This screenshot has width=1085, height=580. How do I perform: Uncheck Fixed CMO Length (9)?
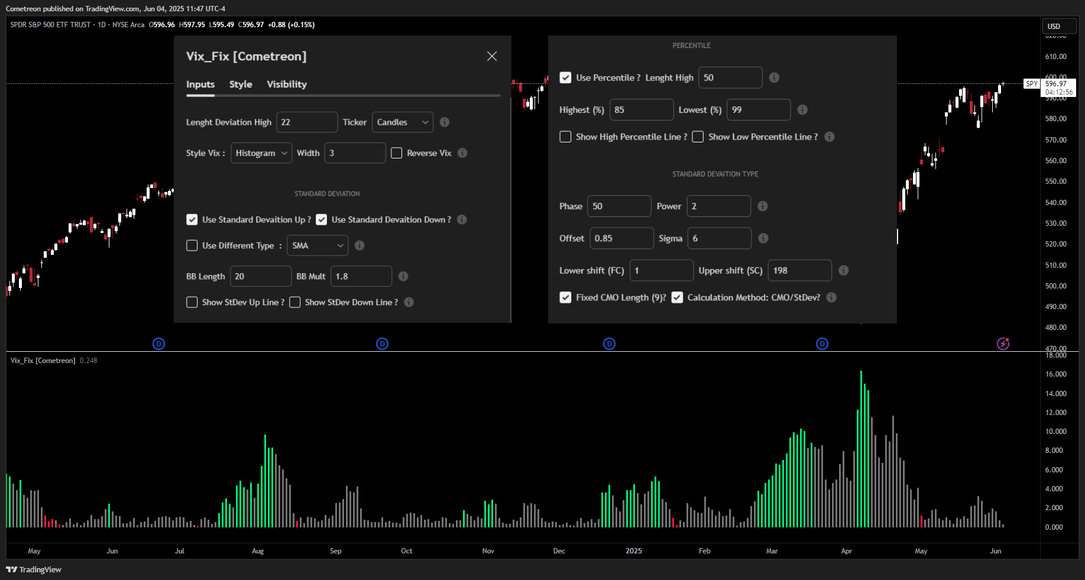pos(566,297)
